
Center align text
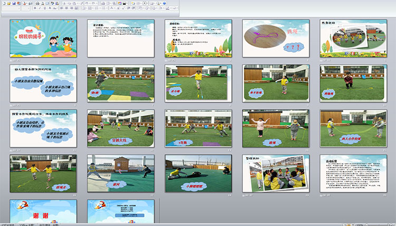[x=67, y=8]
